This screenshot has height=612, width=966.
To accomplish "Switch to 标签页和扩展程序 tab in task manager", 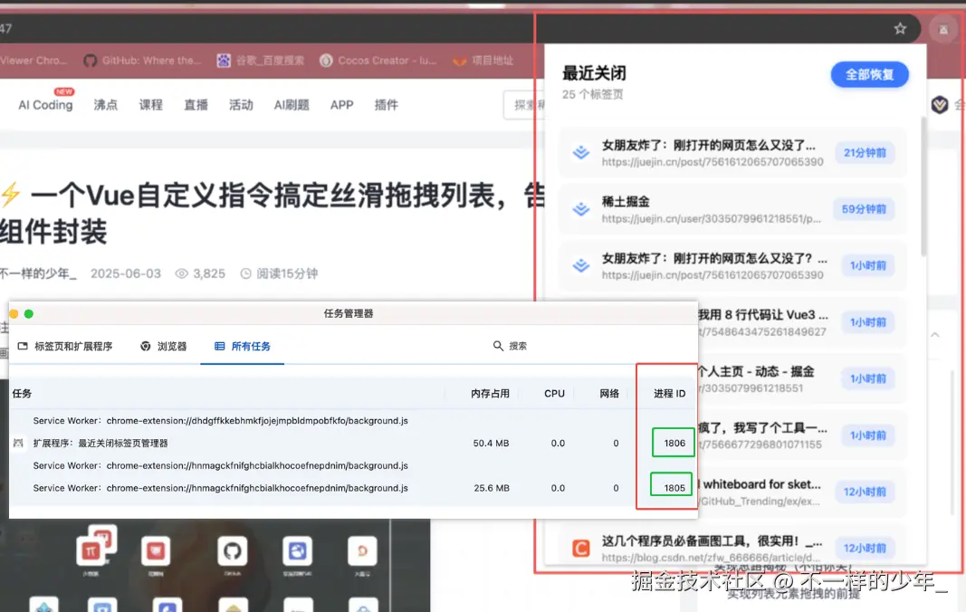I will coord(65,347).
